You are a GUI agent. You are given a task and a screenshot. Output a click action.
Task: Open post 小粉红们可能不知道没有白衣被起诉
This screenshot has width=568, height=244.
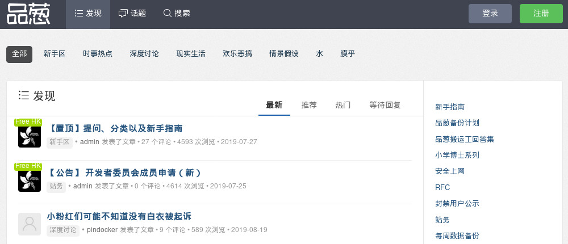[x=119, y=217]
